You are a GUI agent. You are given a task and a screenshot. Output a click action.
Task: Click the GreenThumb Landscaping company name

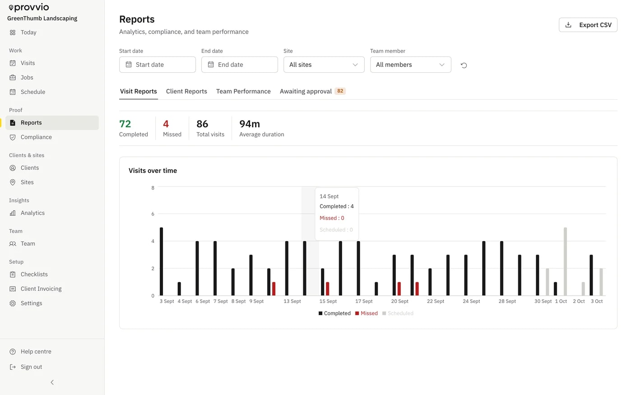point(42,19)
